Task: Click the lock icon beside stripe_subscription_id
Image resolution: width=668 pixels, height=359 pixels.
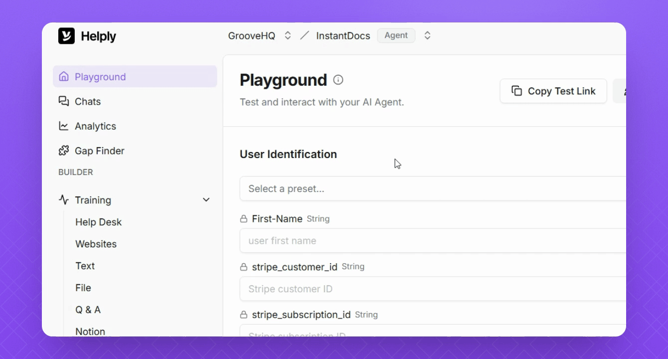Action: coord(244,315)
